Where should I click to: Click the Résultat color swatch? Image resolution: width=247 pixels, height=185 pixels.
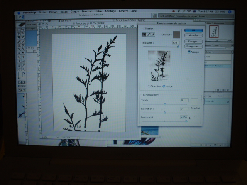tap(195, 102)
